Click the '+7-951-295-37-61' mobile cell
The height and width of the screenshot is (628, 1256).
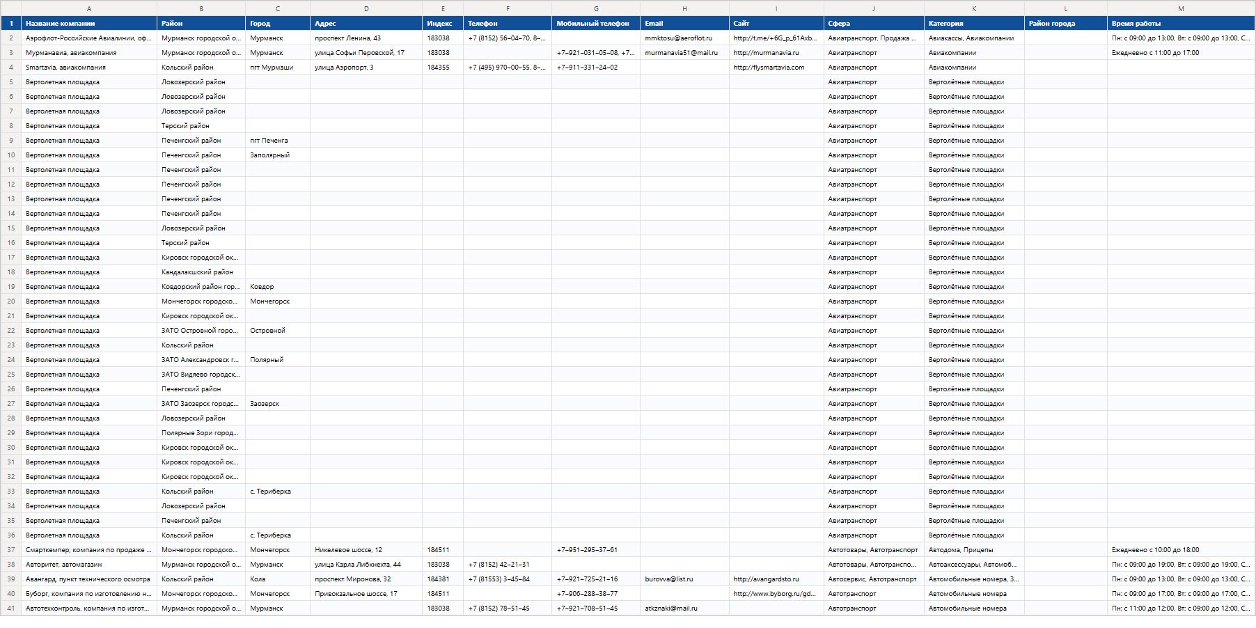coord(596,550)
